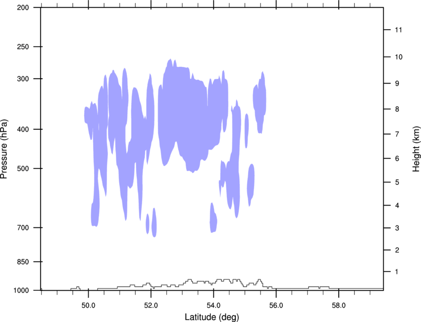Click the 700 pressure axis label

23,228
